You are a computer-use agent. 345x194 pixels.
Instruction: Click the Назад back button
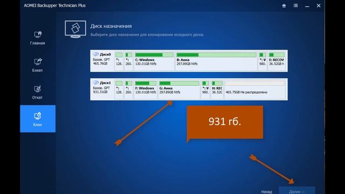coord(266,192)
